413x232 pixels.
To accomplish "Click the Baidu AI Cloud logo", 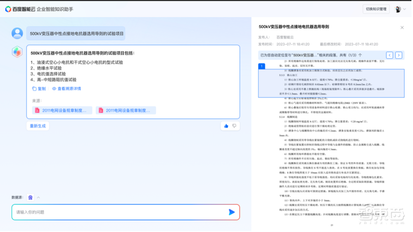I will pos(20,9).
